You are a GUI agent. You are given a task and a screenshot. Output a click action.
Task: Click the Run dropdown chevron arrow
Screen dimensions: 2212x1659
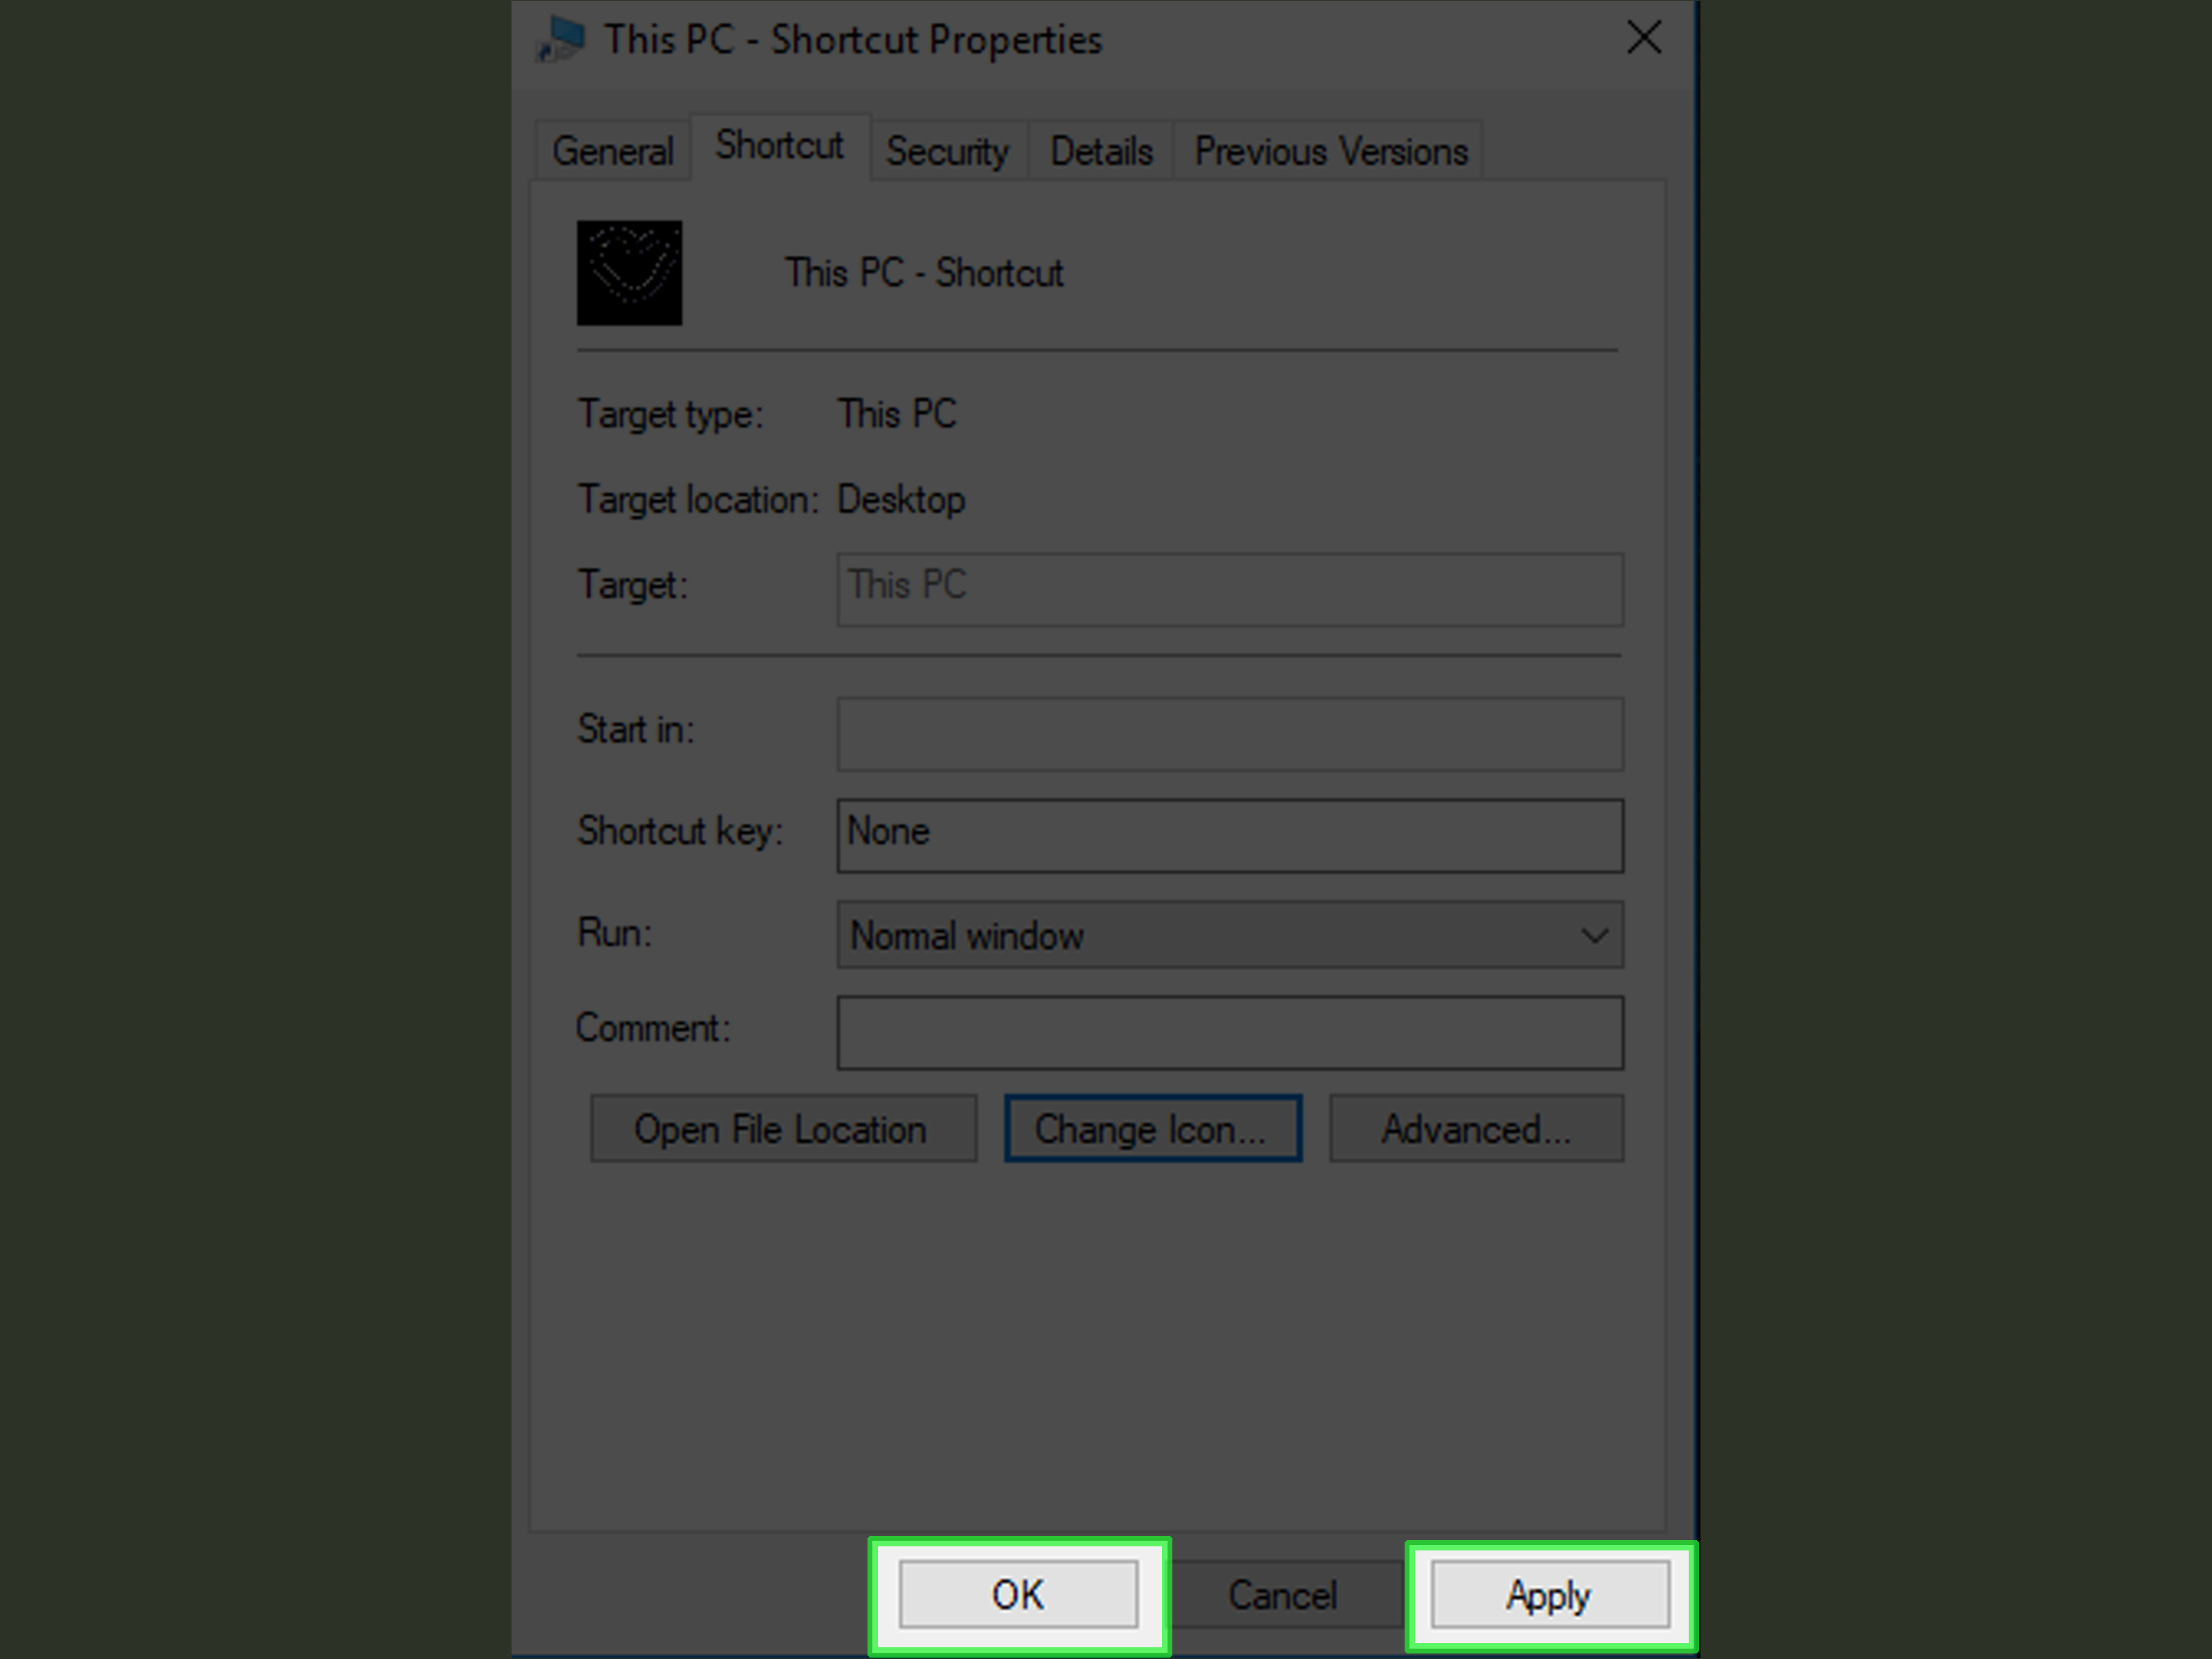point(1594,935)
